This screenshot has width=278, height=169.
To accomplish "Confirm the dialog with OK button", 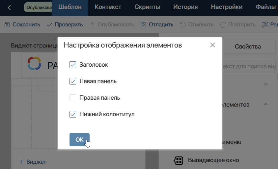I will pos(79,140).
